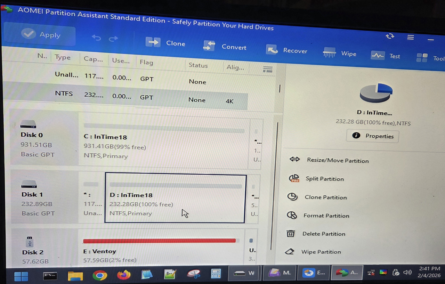445x284 pixels.
Task: Sort by the Status column header
Action: (x=198, y=65)
